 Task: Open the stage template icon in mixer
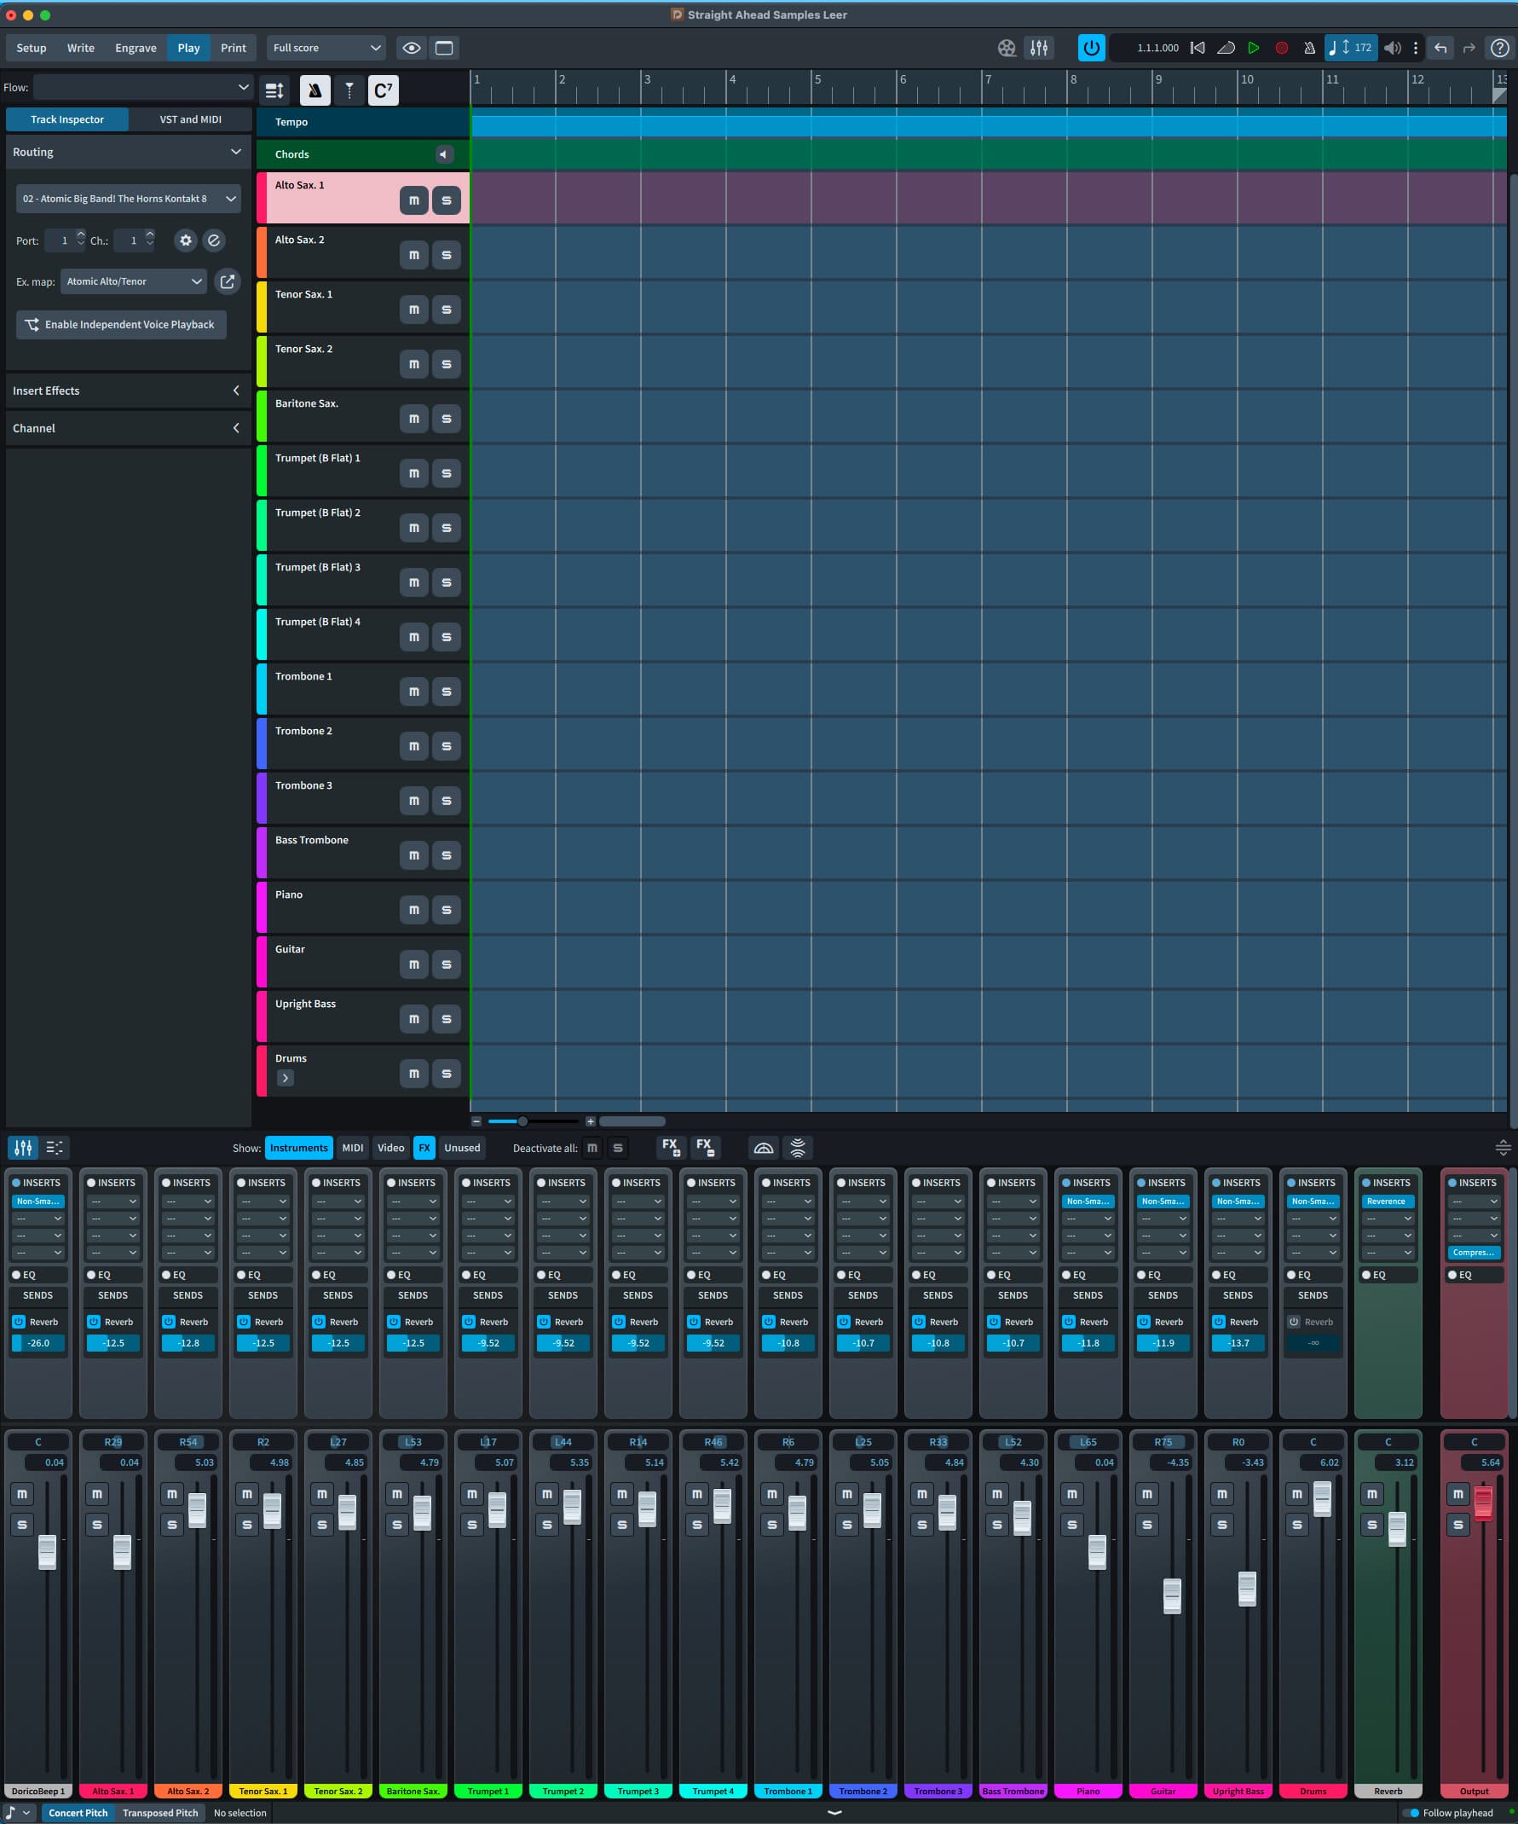pyautogui.click(x=764, y=1148)
